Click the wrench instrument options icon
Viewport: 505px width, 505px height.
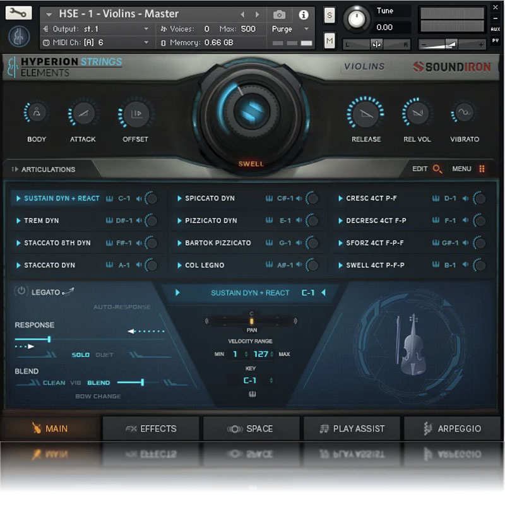click(18, 13)
